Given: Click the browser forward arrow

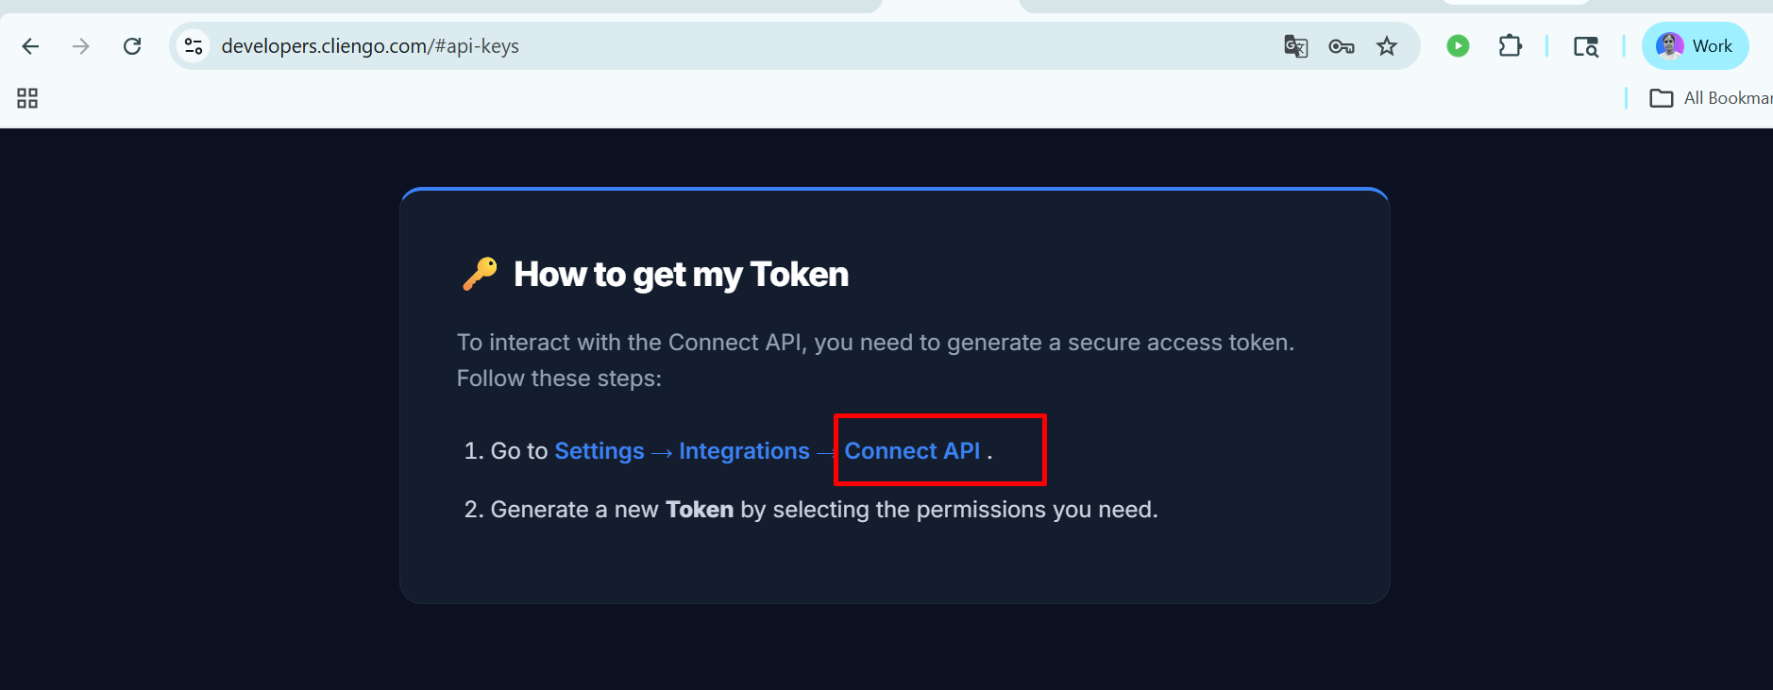Looking at the screenshot, I should (x=81, y=46).
